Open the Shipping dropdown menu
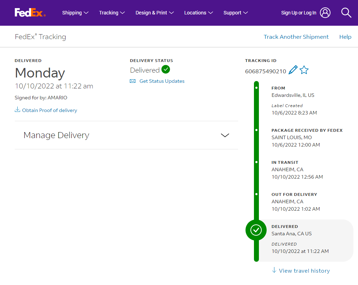358x285 pixels. (x=75, y=13)
